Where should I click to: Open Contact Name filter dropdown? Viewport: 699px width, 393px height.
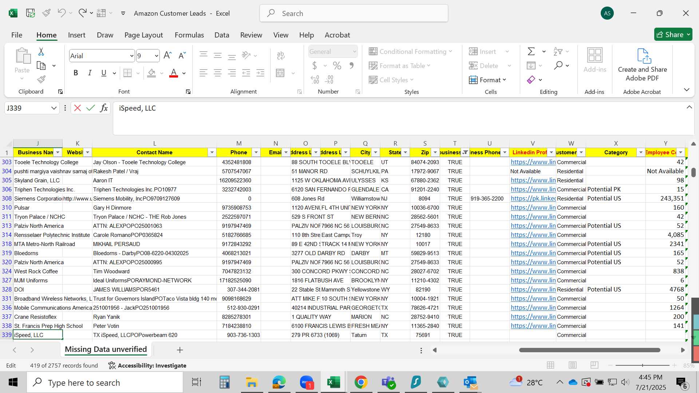click(212, 152)
